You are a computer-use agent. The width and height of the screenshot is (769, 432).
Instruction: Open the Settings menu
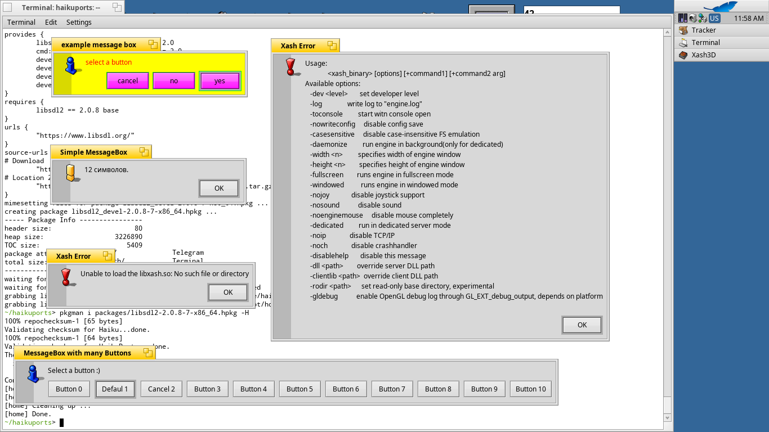pos(79,22)
